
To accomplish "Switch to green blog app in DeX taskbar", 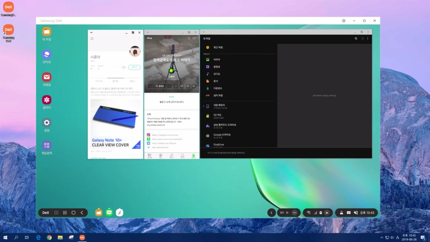I will (x=109, y=213).
